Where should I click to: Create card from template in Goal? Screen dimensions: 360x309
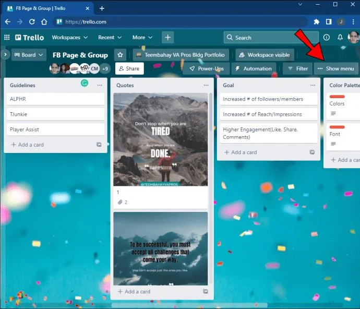click(x=312, y=152)
